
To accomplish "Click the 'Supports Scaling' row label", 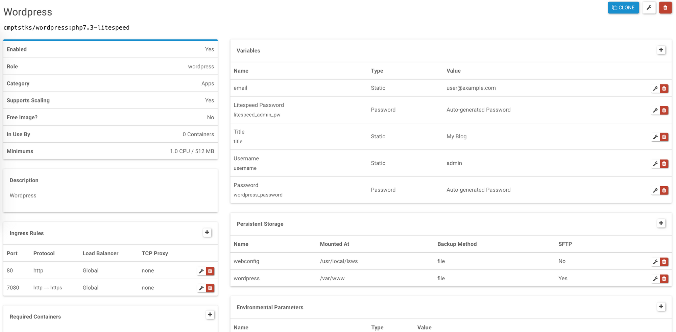I will [28, 100].
